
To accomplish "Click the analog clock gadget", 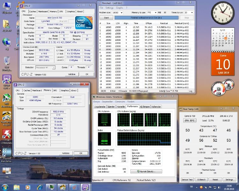I will click(222, 13).
